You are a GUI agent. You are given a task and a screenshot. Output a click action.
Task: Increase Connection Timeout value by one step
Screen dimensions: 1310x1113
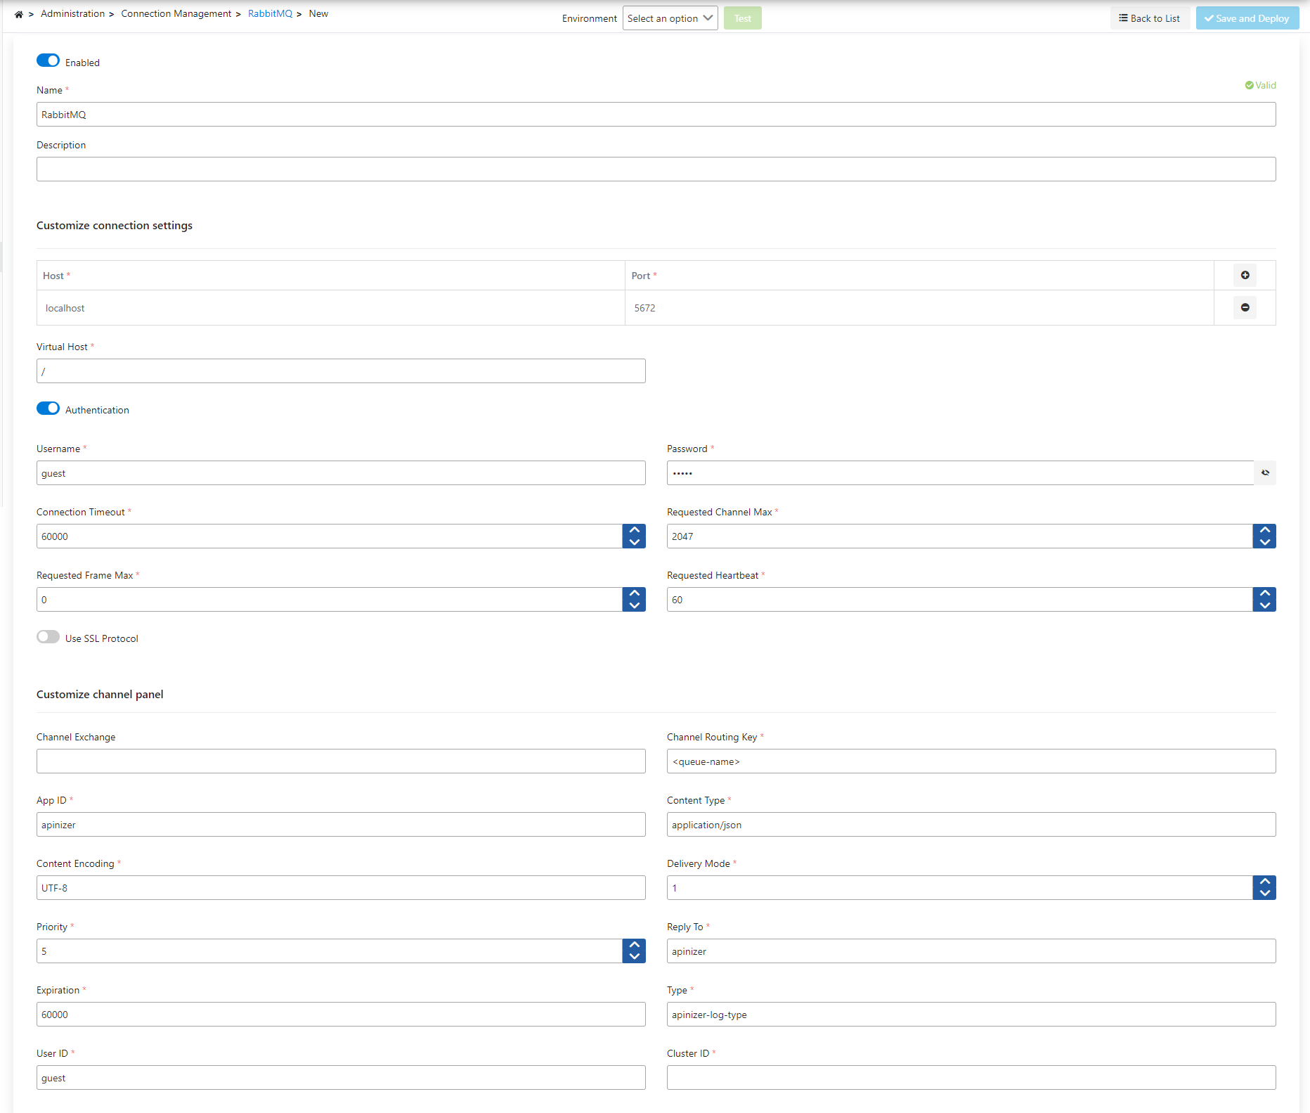click(x=634, y=530)
